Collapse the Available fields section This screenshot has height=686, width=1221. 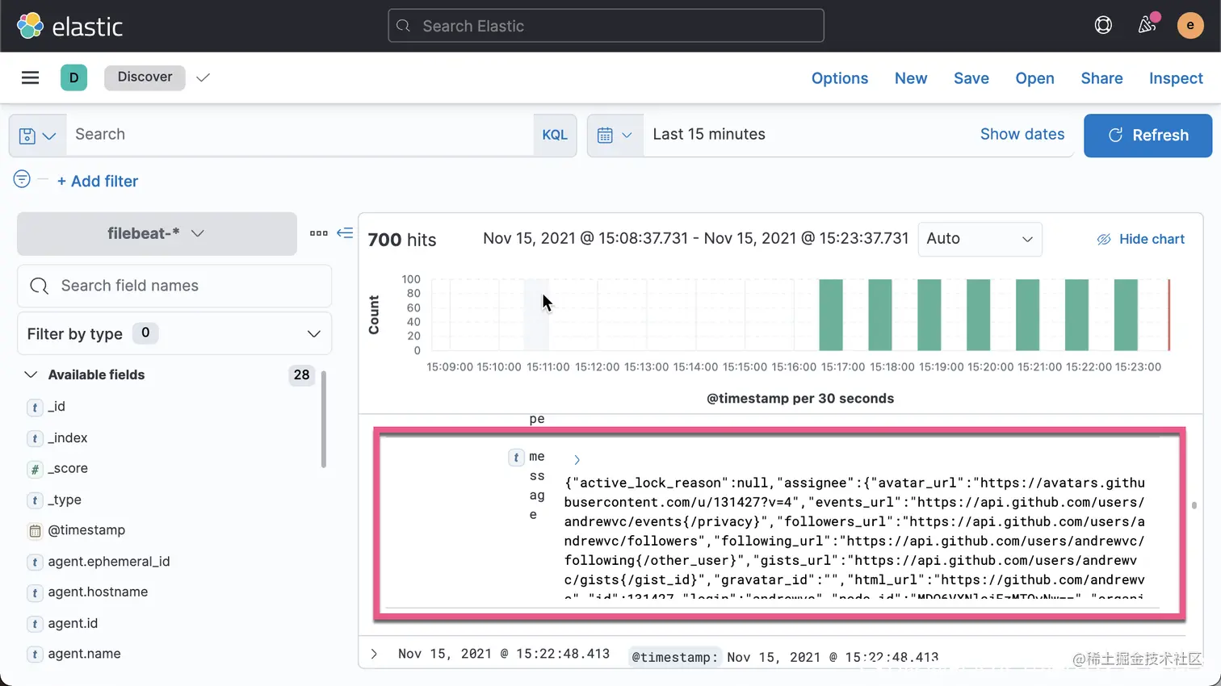(31, 374)
